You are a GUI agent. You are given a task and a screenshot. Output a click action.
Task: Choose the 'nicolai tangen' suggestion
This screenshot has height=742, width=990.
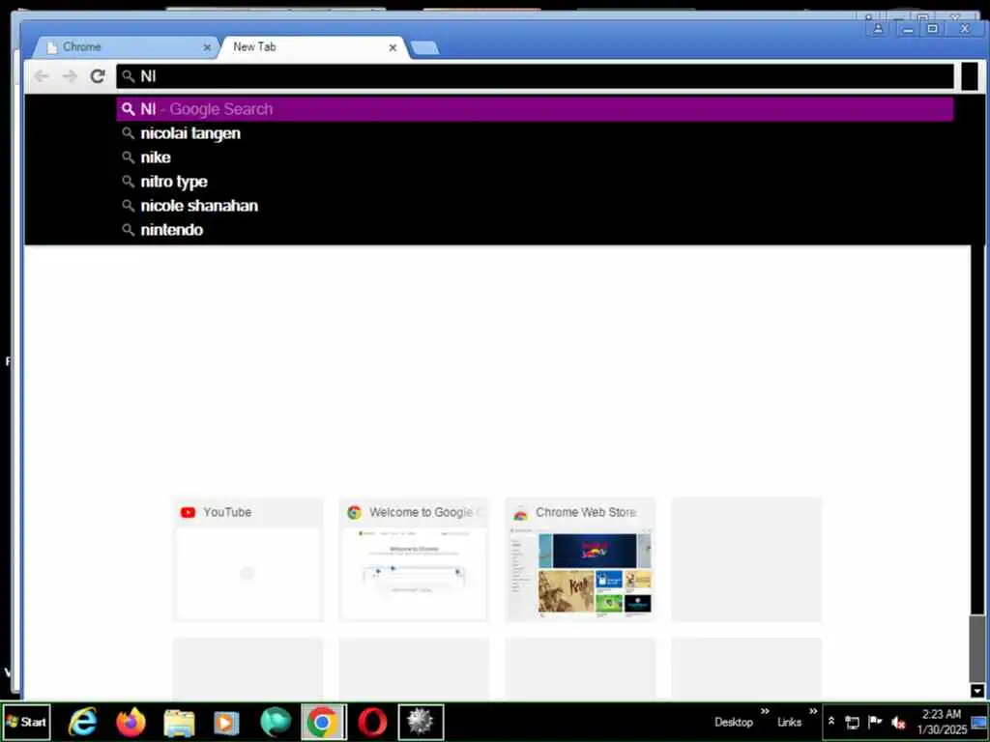pos(535,133)
